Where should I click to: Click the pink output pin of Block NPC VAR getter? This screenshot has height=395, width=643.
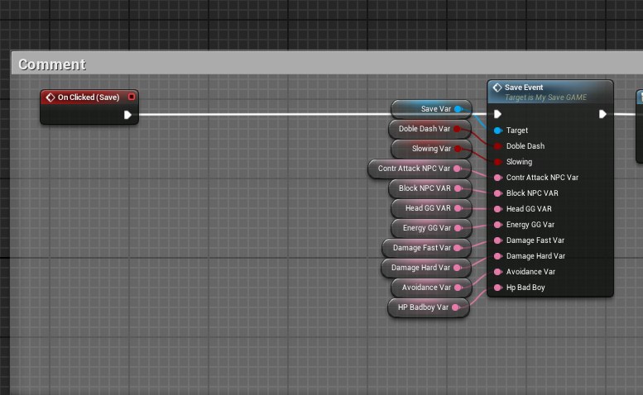tap(458, 188)
